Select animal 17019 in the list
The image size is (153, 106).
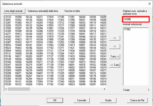pyautogui.click(x=50, y=17)
